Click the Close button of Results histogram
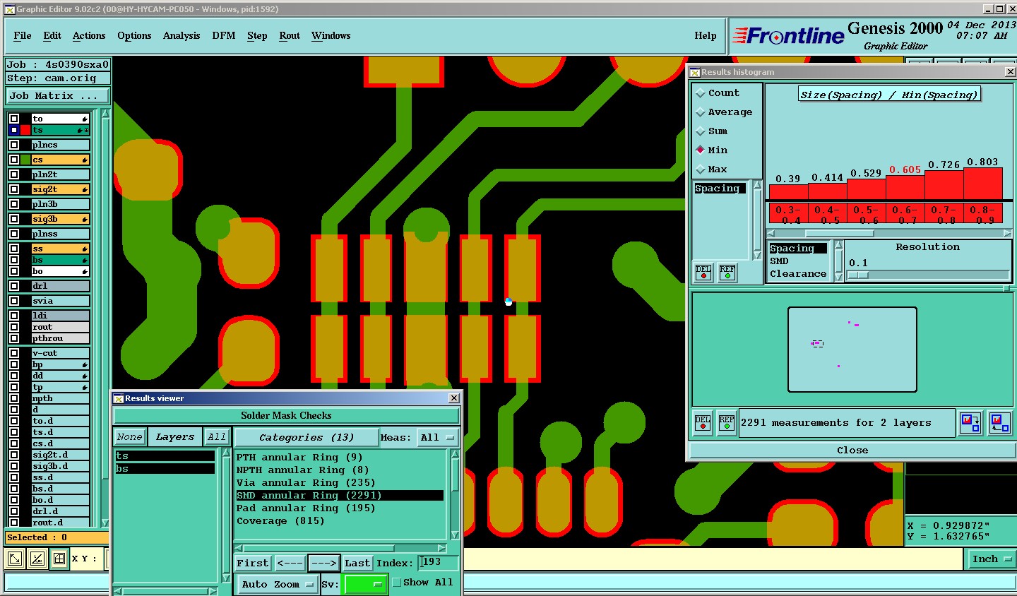 point(852,450)
